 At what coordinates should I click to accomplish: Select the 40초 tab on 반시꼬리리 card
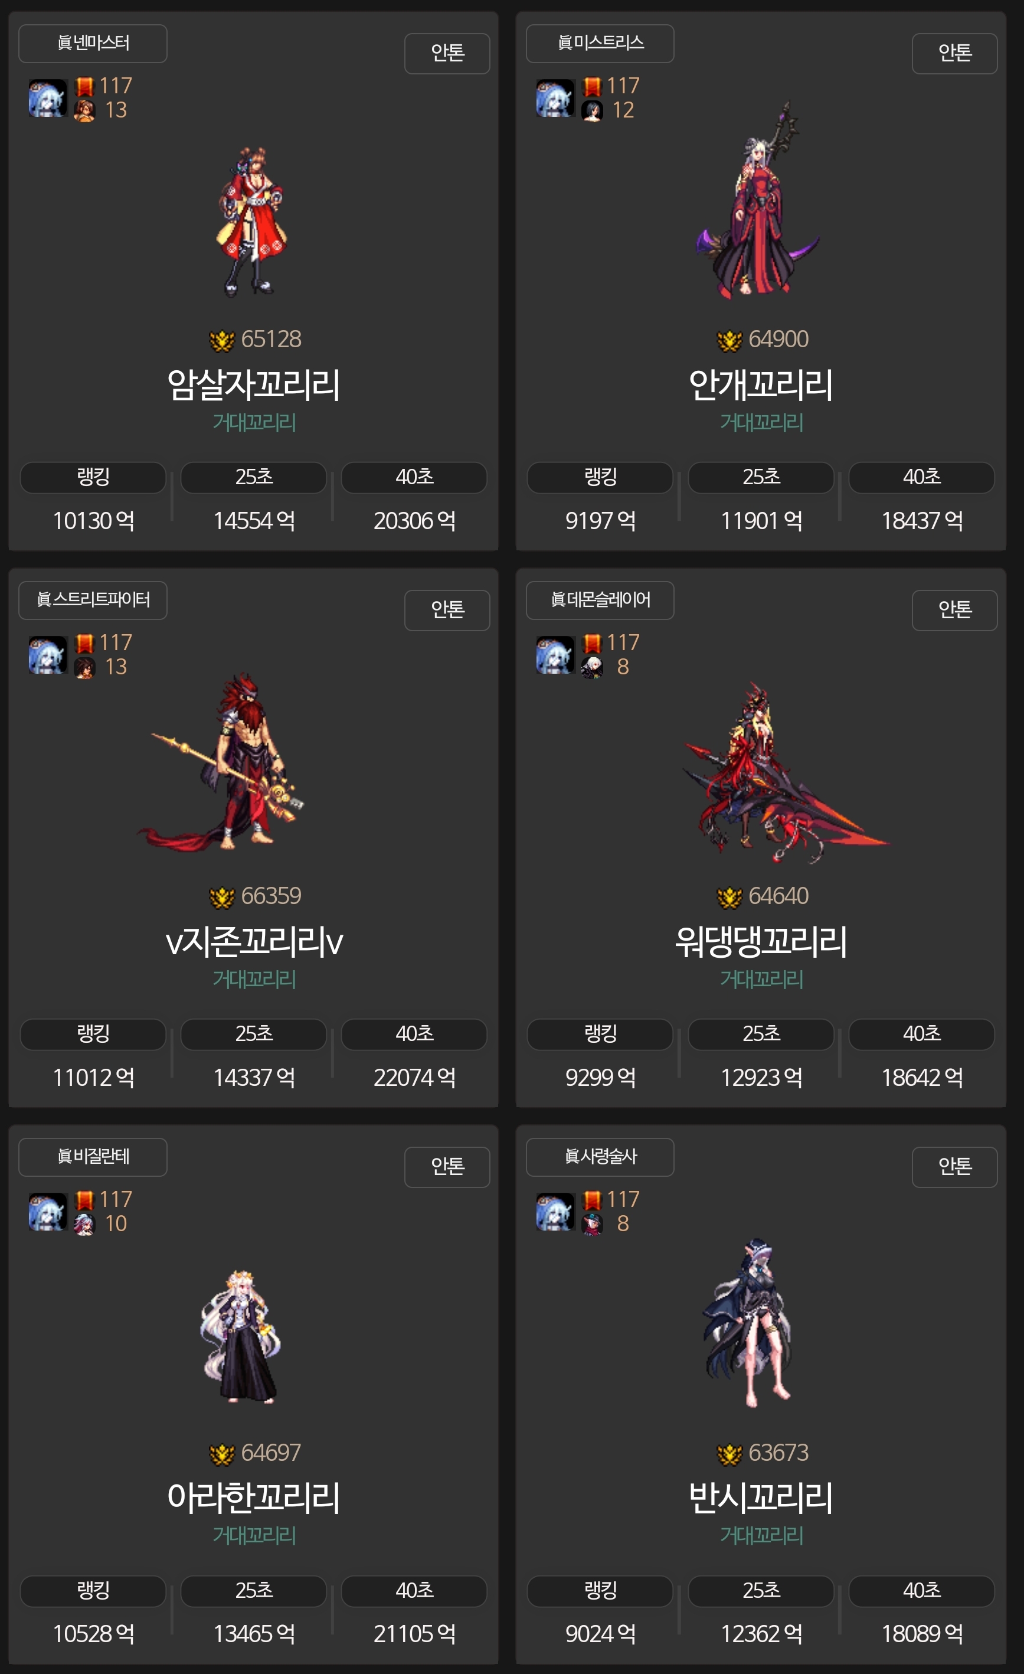point(921,1591)
